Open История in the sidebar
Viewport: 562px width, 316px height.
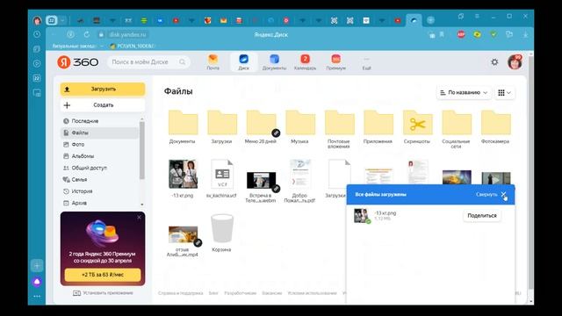82,191
